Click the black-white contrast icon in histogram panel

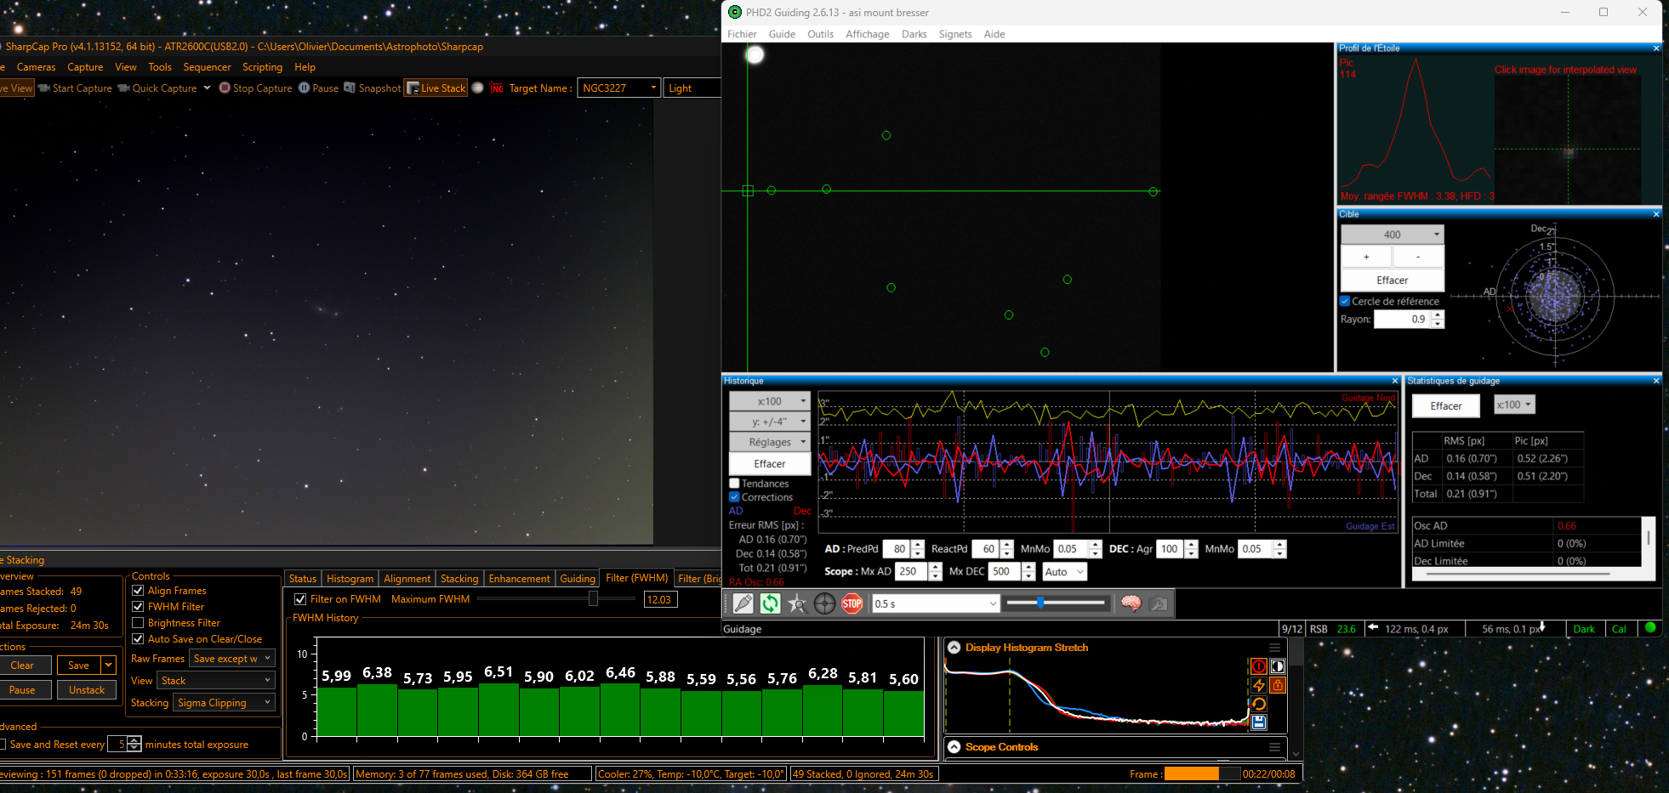point(1278,666)
